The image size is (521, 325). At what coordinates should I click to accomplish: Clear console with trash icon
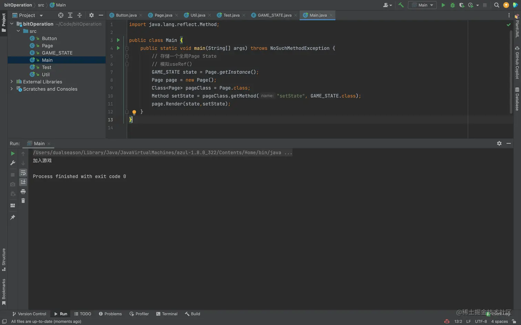pos(23,201)
